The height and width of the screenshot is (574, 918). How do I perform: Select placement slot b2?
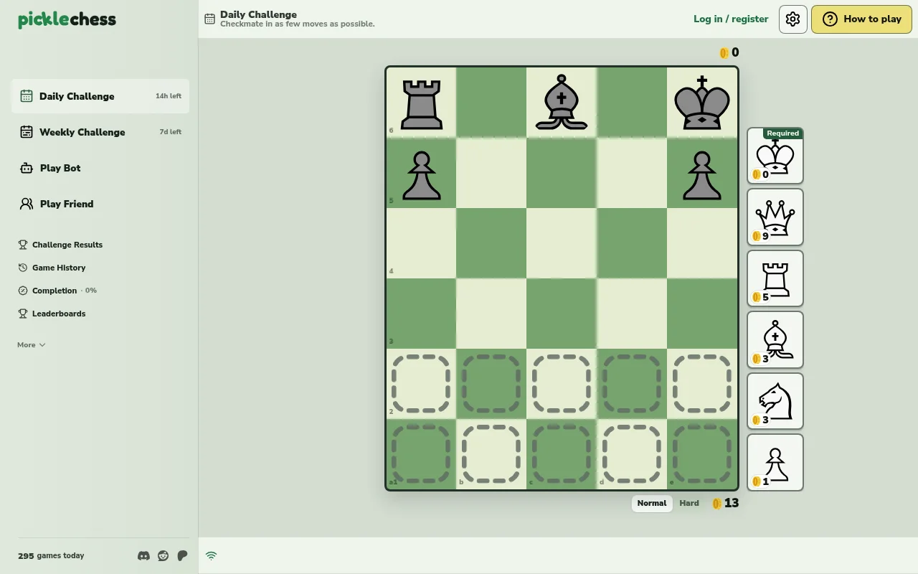(491, 384)
